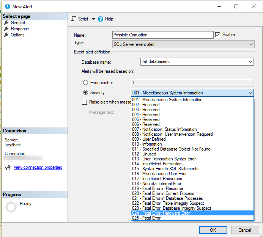
Task: Select severity 002 - Reserved
Action: [x=192, y=105]
